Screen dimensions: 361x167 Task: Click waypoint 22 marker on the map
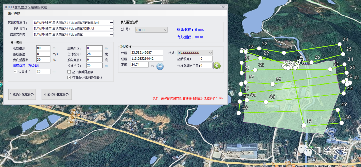point(259,48)
